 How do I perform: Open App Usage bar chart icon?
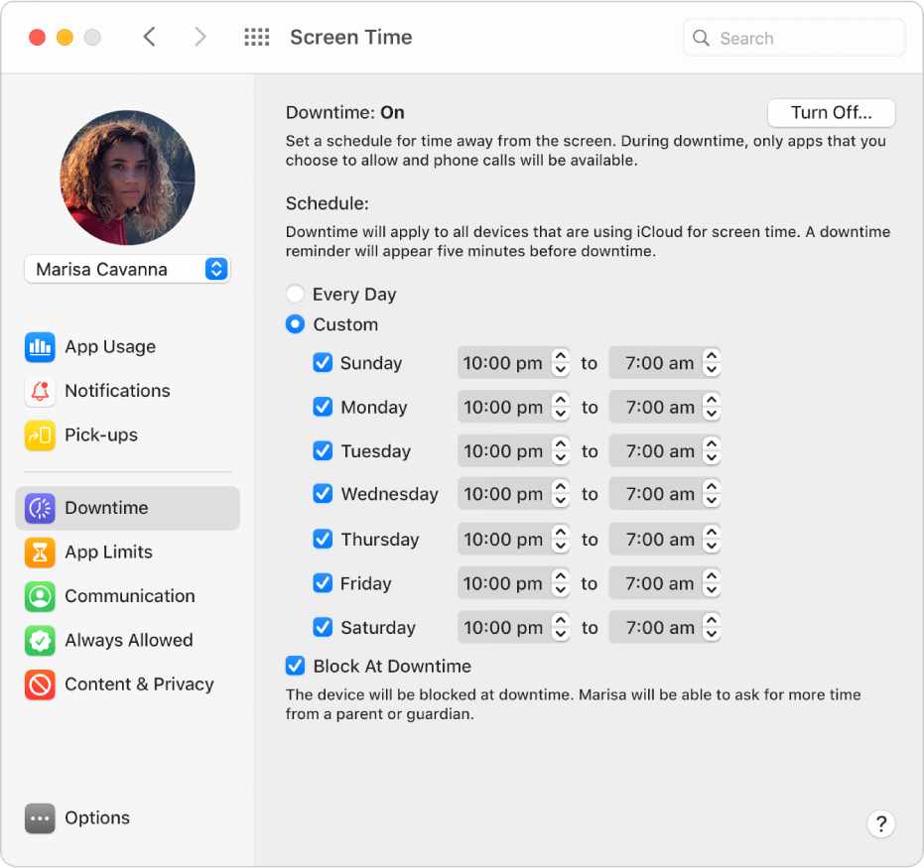[x=40, y=347]
